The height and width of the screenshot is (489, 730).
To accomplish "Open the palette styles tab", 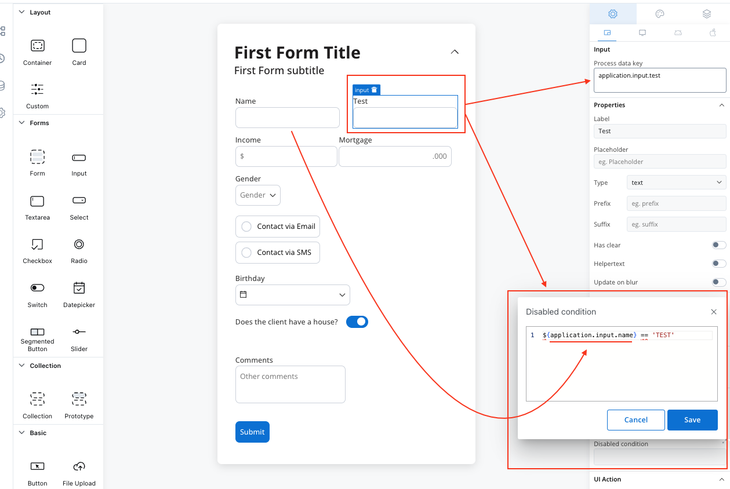I will pyautogui.click(x=660, y=14).
